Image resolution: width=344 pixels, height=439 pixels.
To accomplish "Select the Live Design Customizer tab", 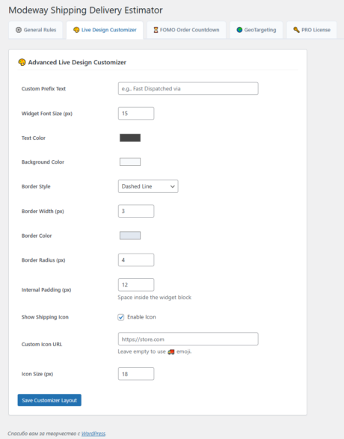I will [105, 30].
